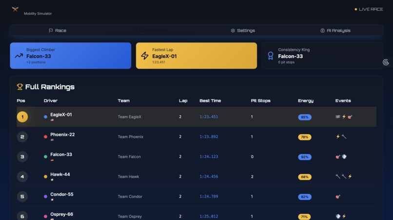Click the target event icon in Condor-55 row
This screenshot has width=393, height=220.
(x=338, y=197)
